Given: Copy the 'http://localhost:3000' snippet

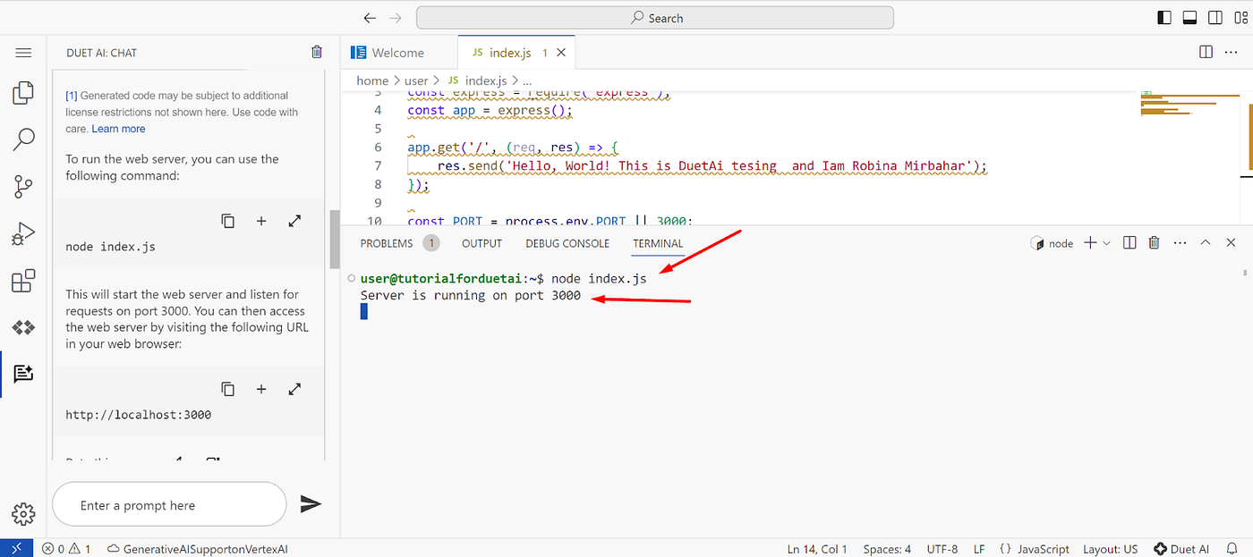Looking at the screenshot, I should tap(228, 389).
